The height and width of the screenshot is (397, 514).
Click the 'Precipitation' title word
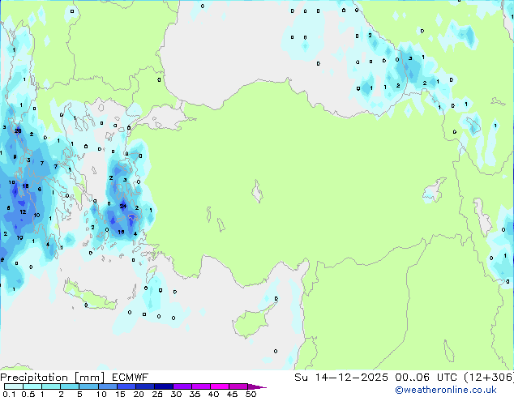34,378
